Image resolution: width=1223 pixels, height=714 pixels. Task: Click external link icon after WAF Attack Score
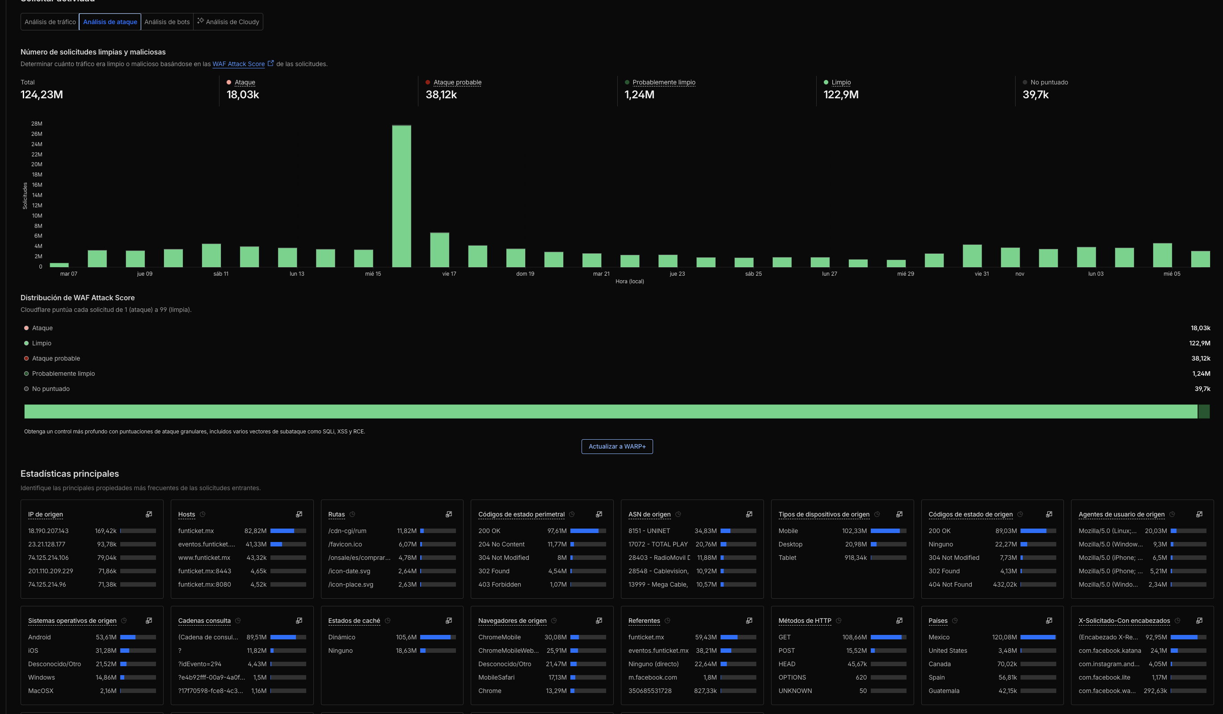pos(271,63)
